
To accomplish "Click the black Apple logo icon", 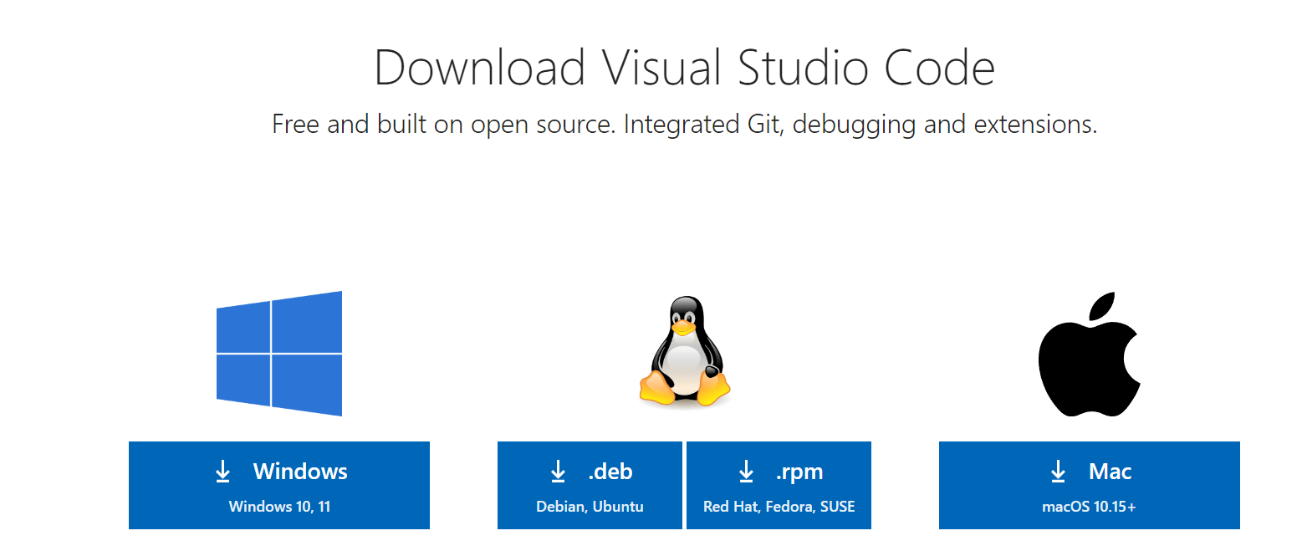I will [1090, 354].
